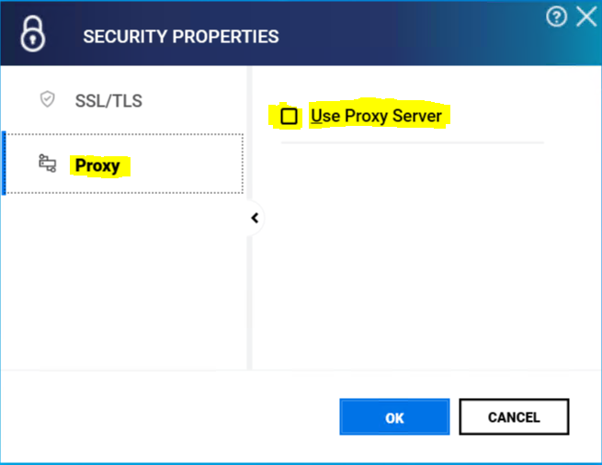Click the padlock icon in the header
This screenshot has width=602, height=465.
[33, 36]
